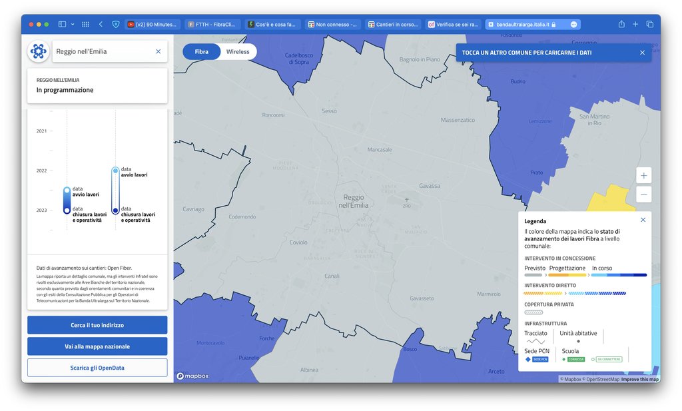Screen dimensions: 682x411
Task: Open Safari sidebar panel
Action: tap(62, 24)
